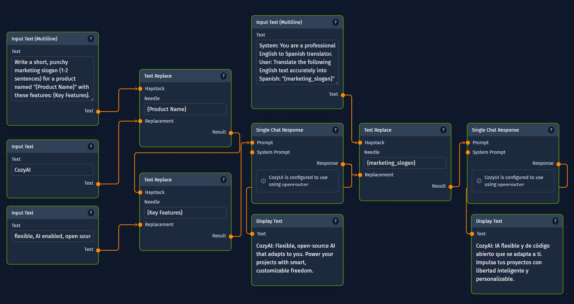The width and height of the screenshot is (574, 304).
Task: Click help icon on {Product Name} Text Replace node
Action: pyautogui.click(x=223, y=76)
